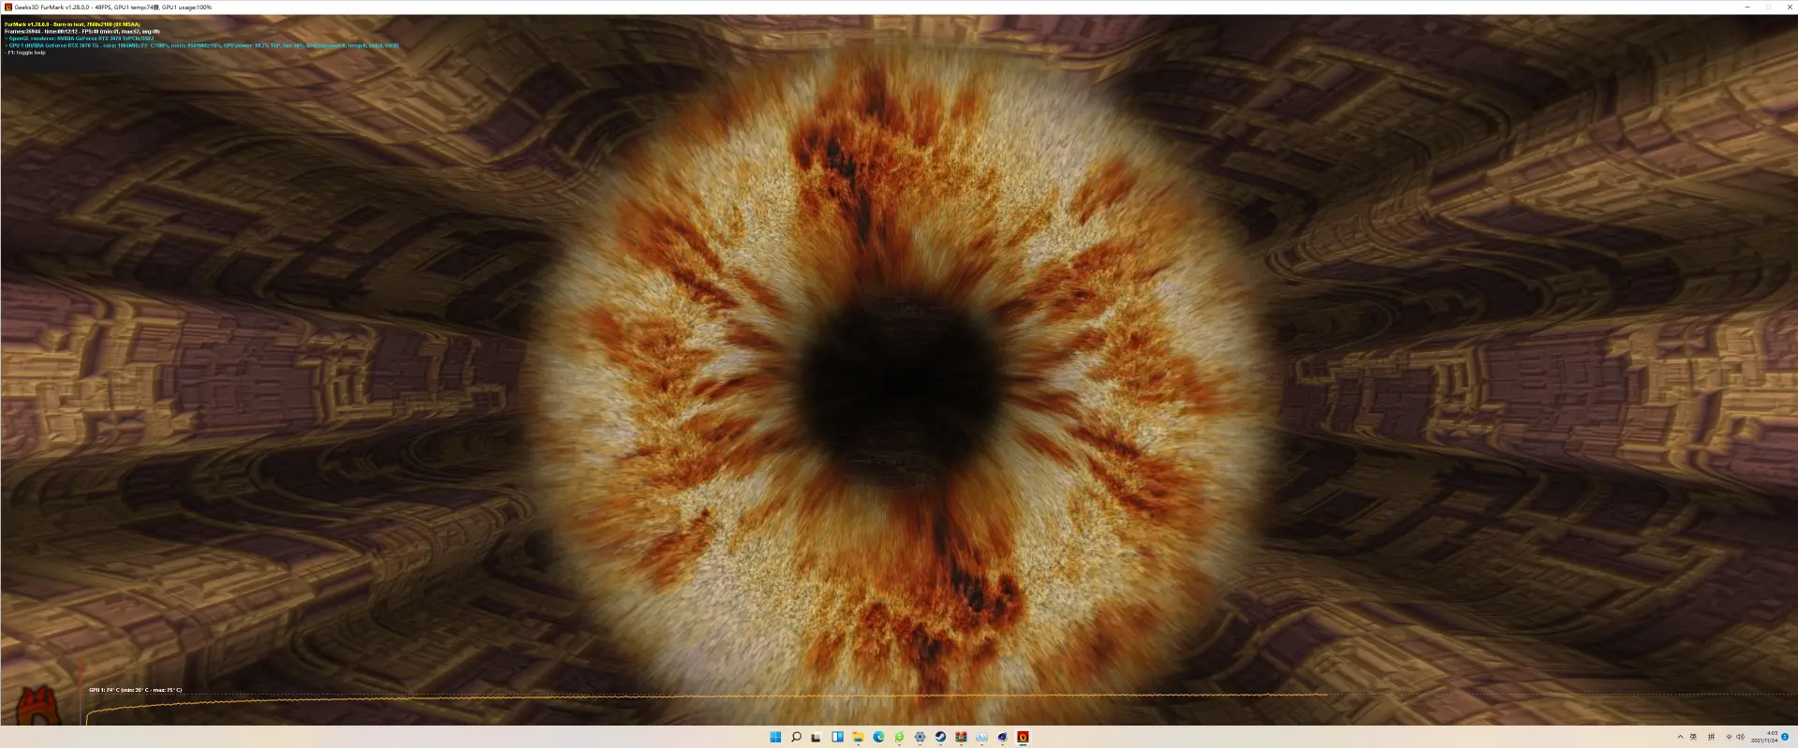Open the monitoring graph app icon
This screenshot has width=1798, height=748.
click(x=981, y=738)
